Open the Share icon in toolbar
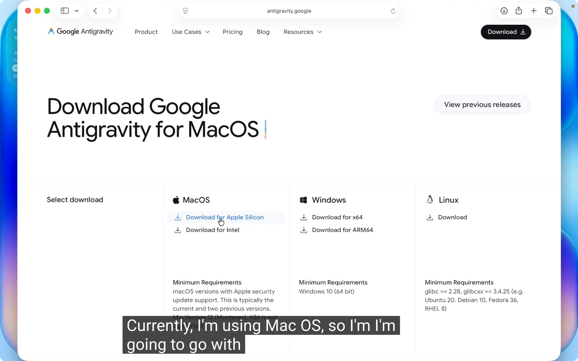The width and height of the screenshot is (578, 361). click(518, 11)
